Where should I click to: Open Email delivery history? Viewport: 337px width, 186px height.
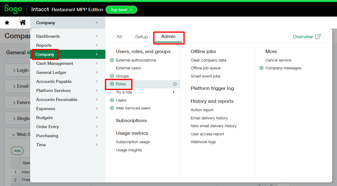(x=209, y=118)
